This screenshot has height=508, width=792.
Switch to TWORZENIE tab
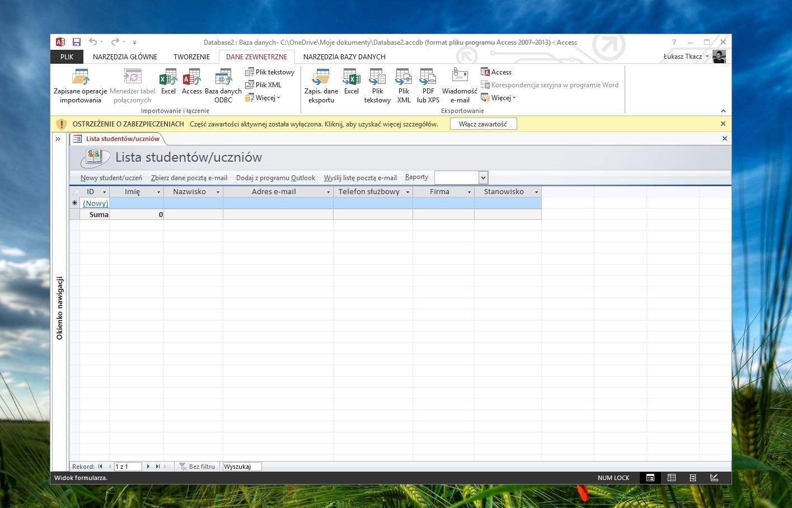(191, 57)
